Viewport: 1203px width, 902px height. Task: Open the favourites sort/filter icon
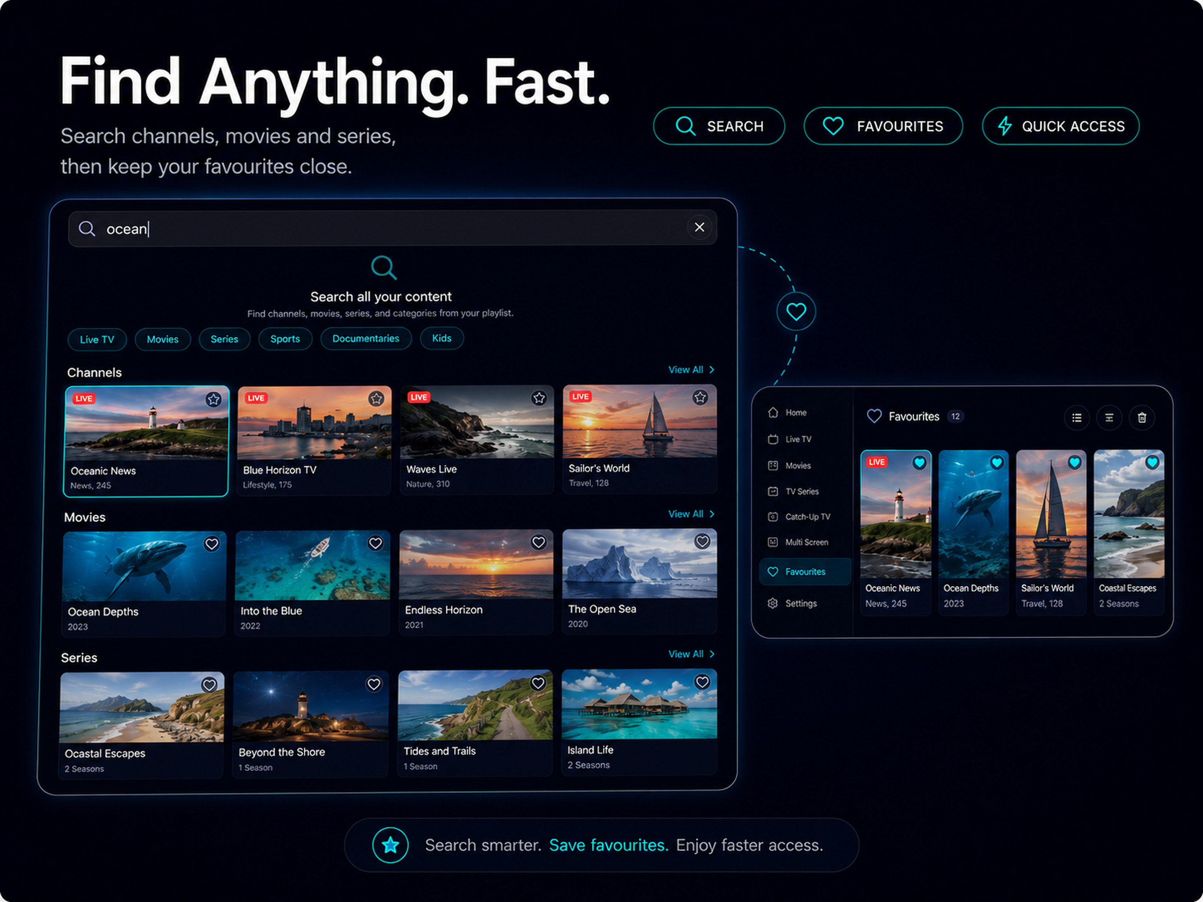[x=1109, y=417]
